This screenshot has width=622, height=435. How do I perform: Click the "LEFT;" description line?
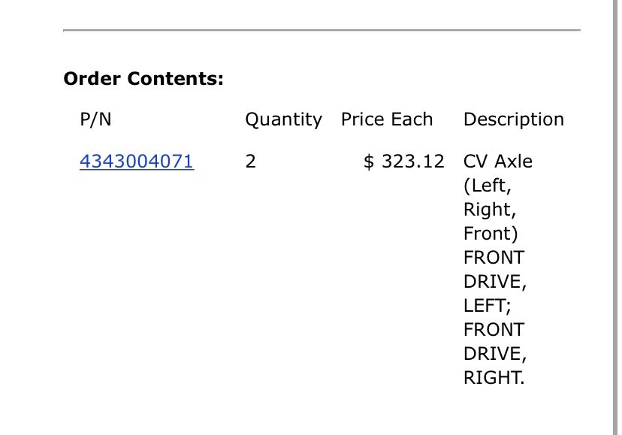coord(487,306)
